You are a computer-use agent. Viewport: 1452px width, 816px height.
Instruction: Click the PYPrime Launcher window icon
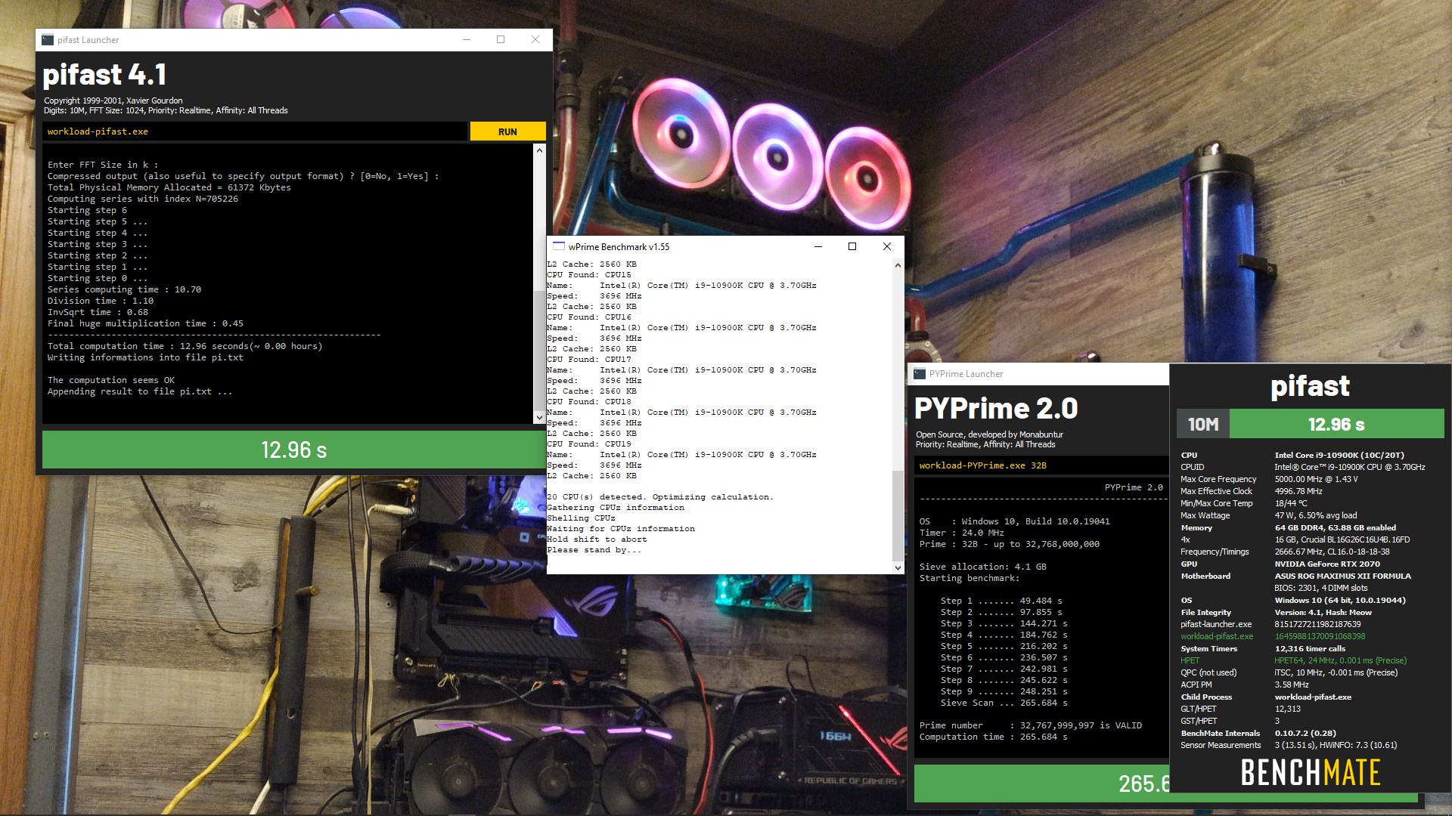[x=920, y=374]
